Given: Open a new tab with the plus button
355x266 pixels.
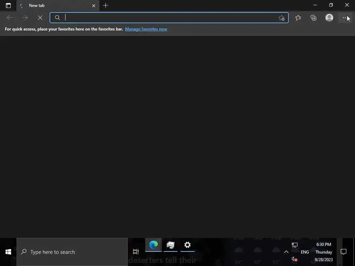Looking at the screenshot, I should tap(105, 6).
